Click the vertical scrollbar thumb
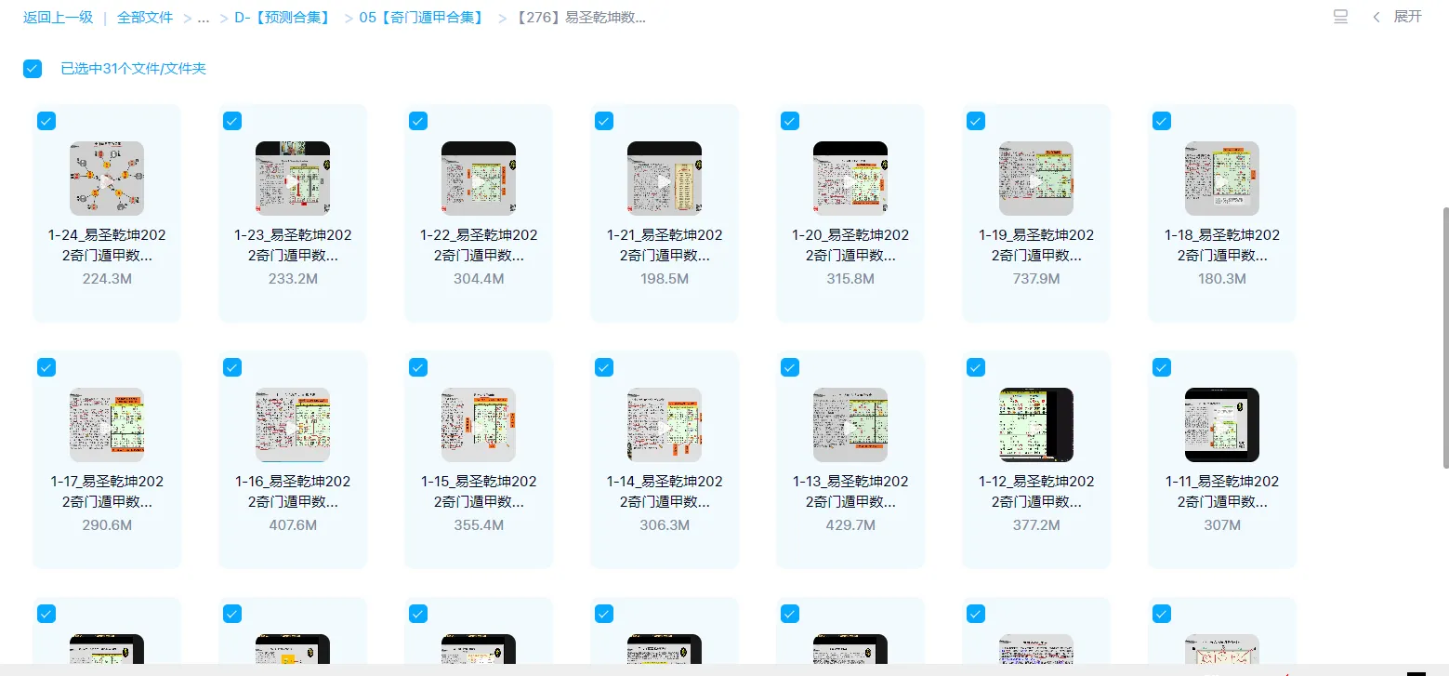 [x=1444, y=337]
